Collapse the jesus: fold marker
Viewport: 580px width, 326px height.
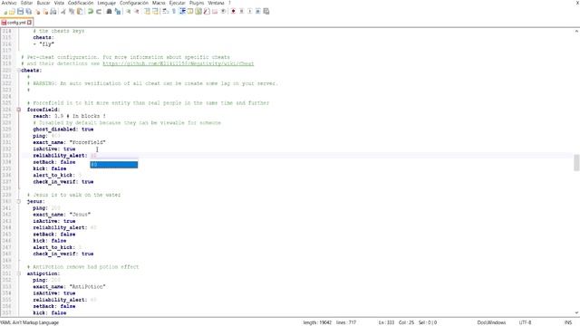(x=18, y=201)
